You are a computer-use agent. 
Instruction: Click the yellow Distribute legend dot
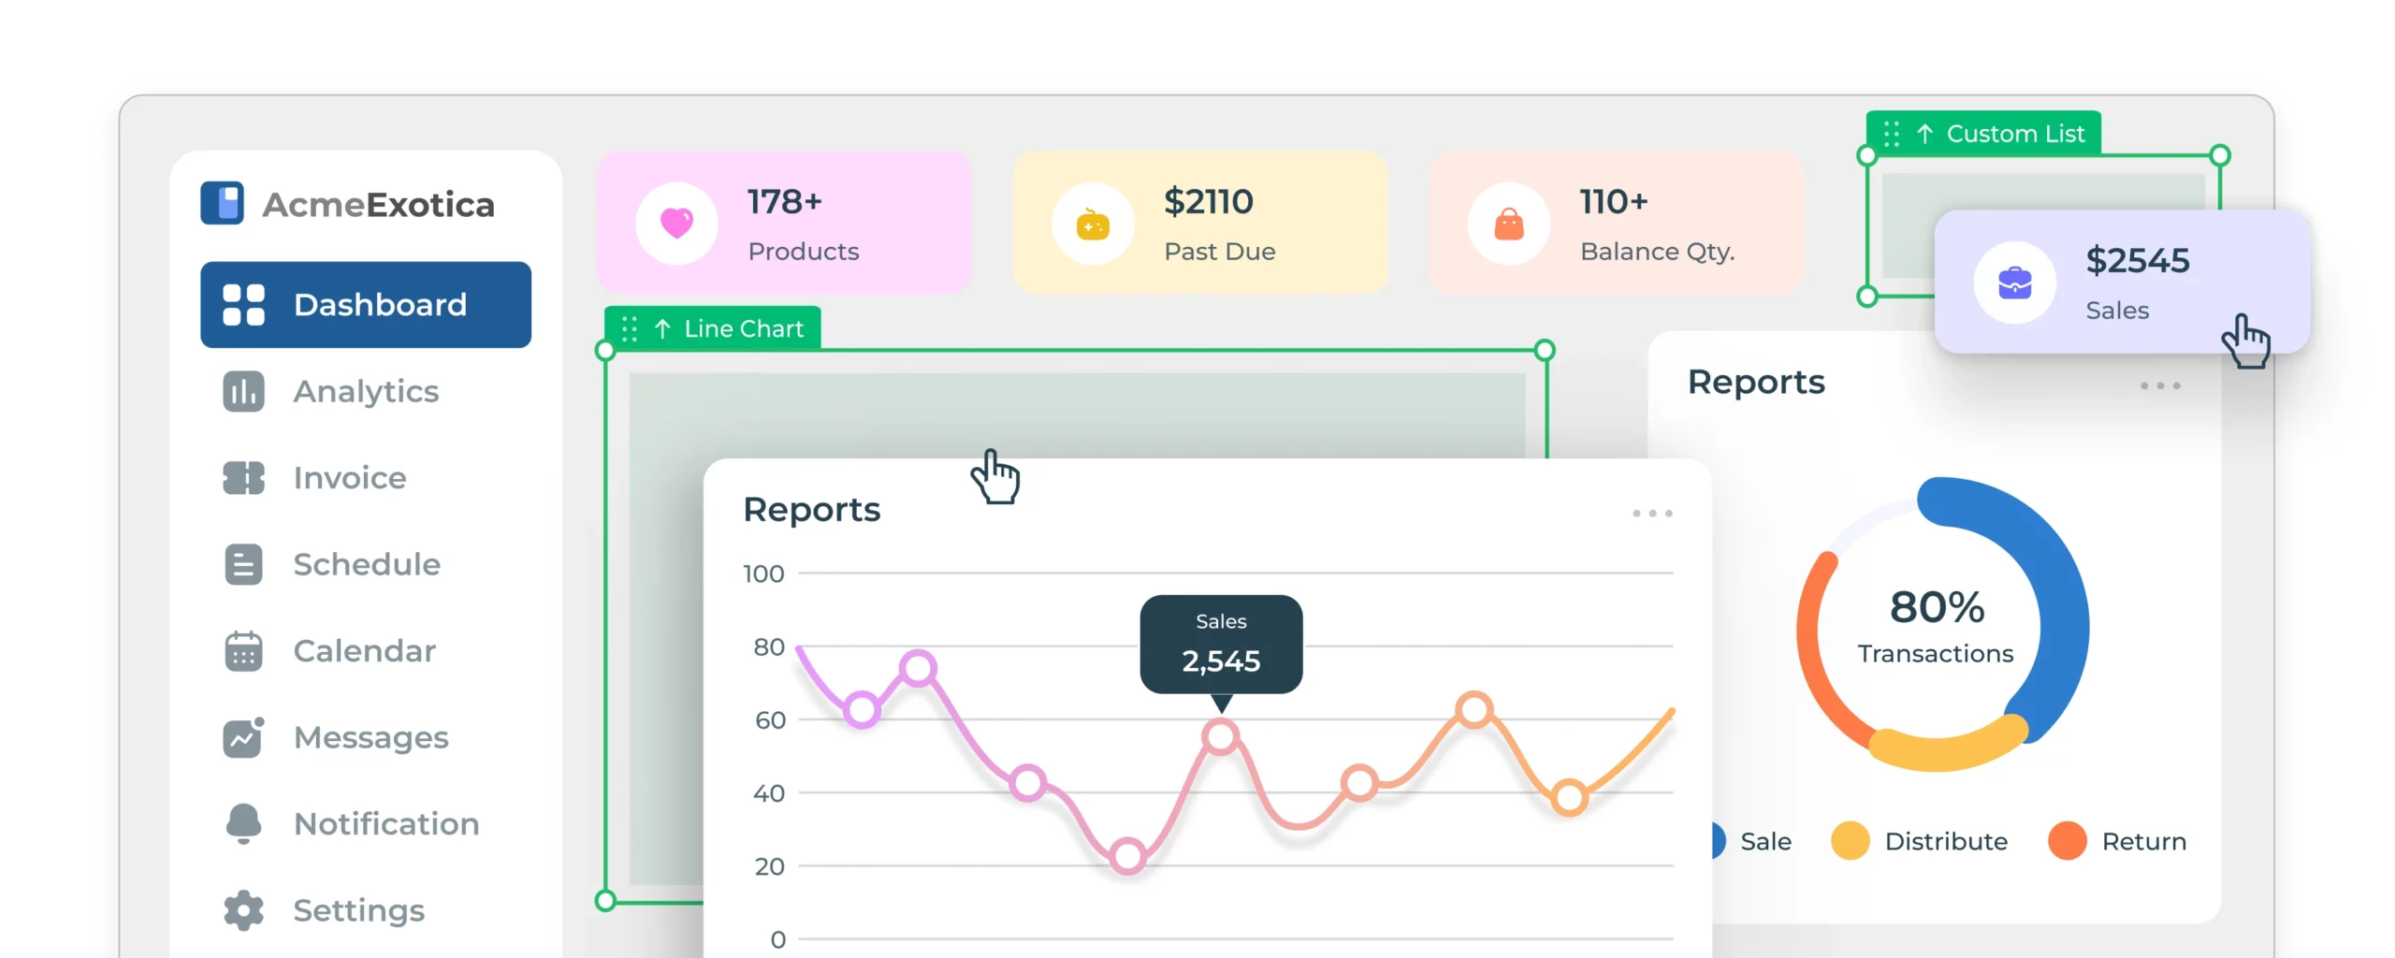point(1850,841)
